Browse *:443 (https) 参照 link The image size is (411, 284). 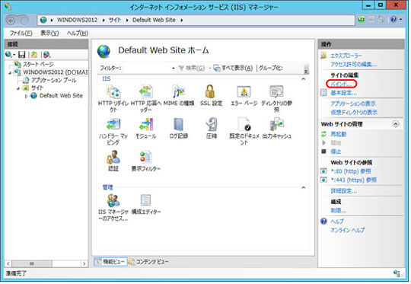354,180
